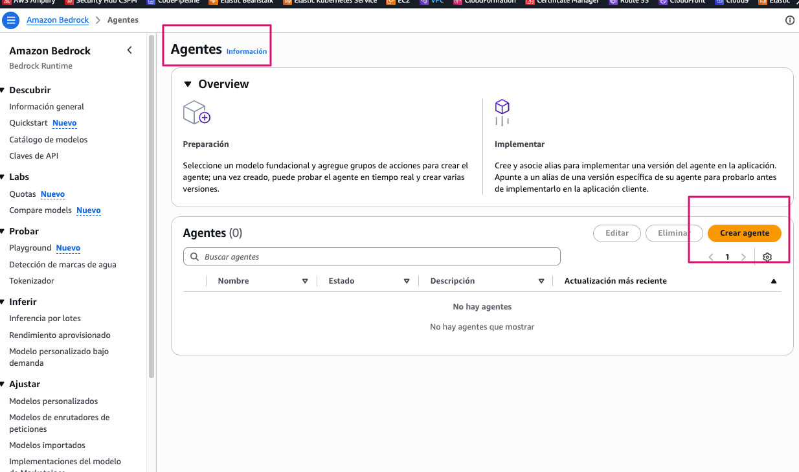Click the Estado column header
The height and width of the screenshot is (472, 799).
341,281
